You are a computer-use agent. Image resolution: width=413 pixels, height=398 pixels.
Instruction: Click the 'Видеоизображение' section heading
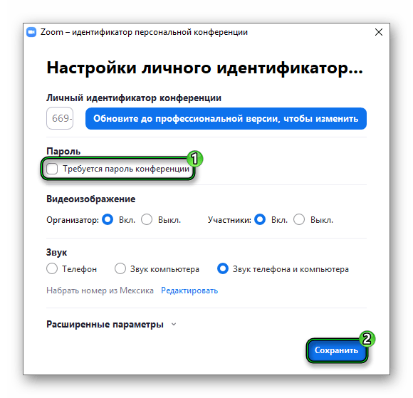coord(91,199)
